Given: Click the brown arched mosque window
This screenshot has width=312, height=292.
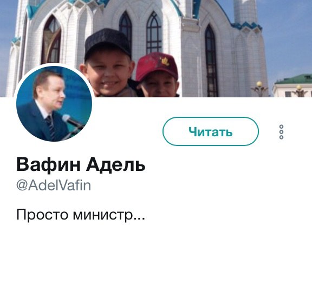Looking at the screenshot, I should [51, 41].
